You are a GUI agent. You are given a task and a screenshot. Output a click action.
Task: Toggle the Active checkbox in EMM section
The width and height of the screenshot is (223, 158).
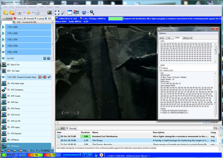(161, 68)
